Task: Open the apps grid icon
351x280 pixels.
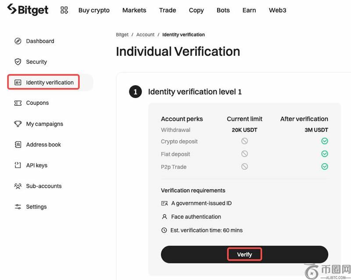Action: coord(64,10)
